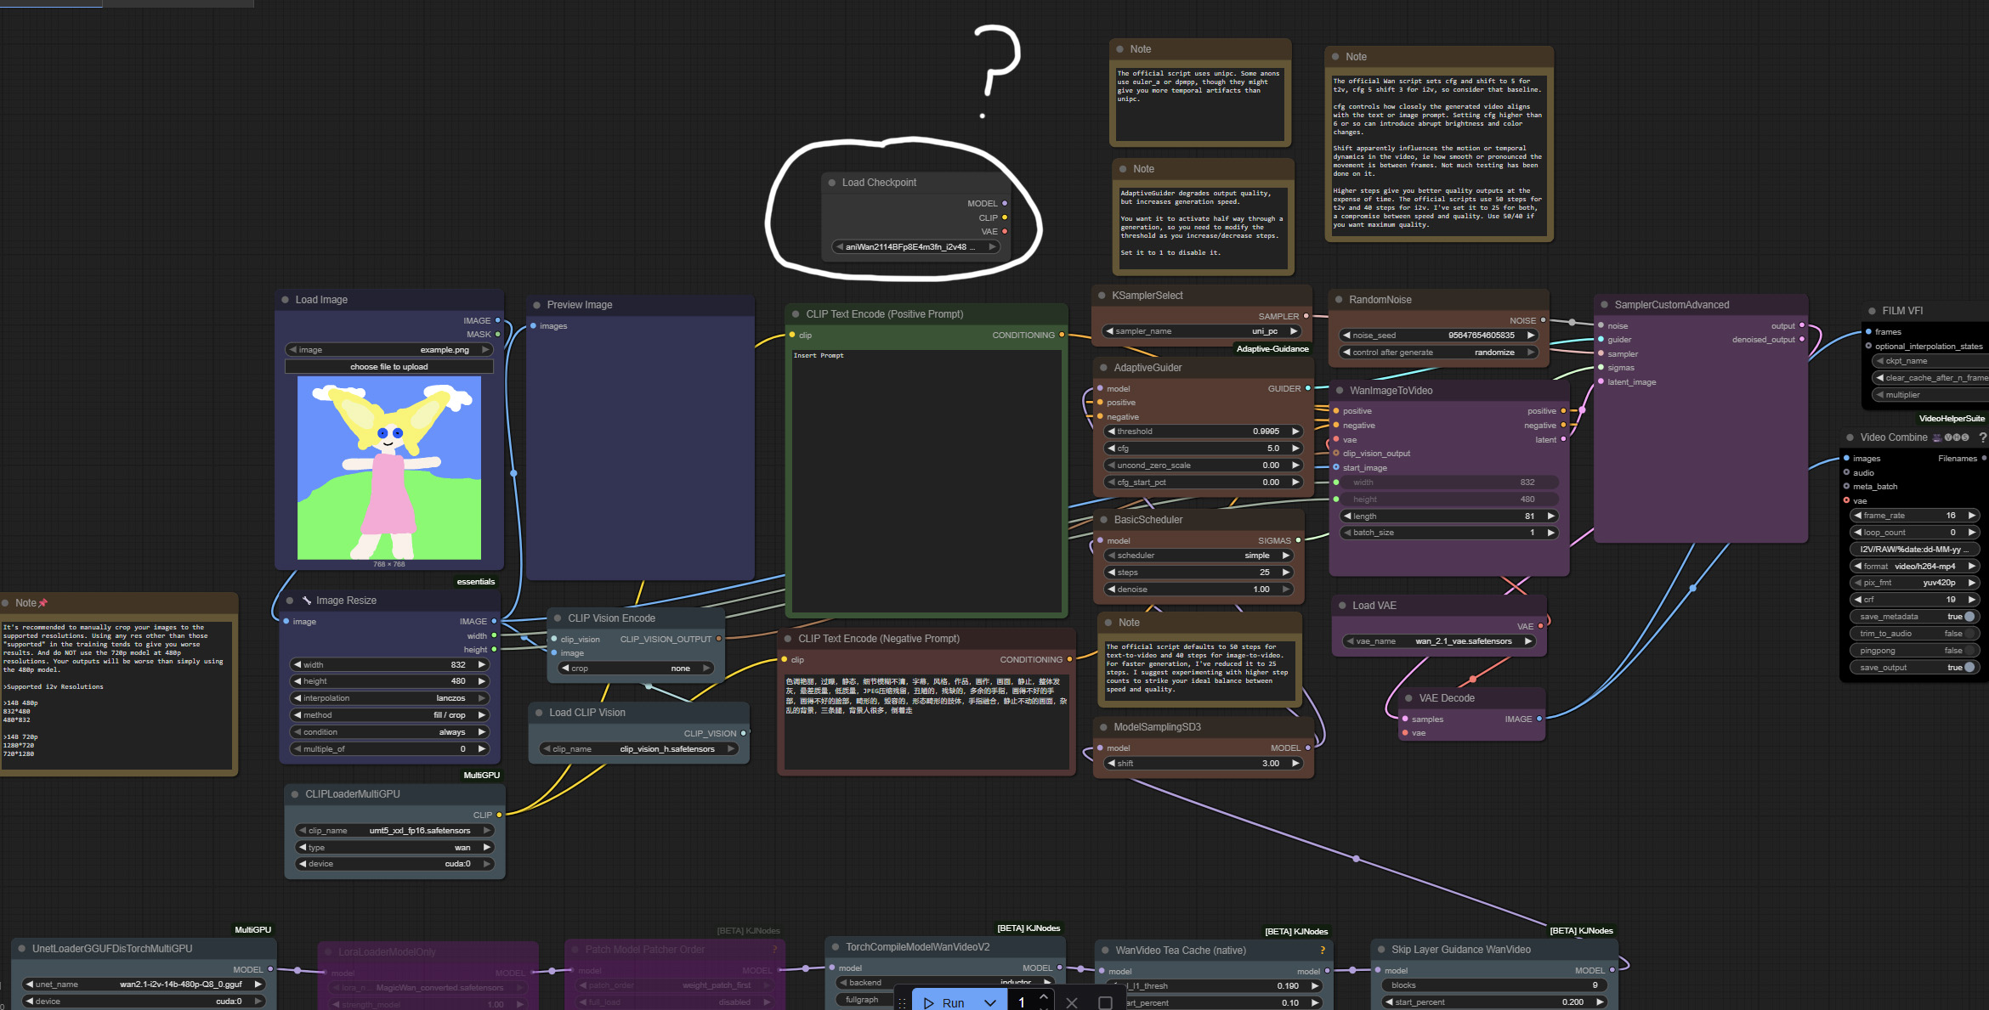
Task: Increase the batch count with the up arrow
Action: pos(1044,996)
